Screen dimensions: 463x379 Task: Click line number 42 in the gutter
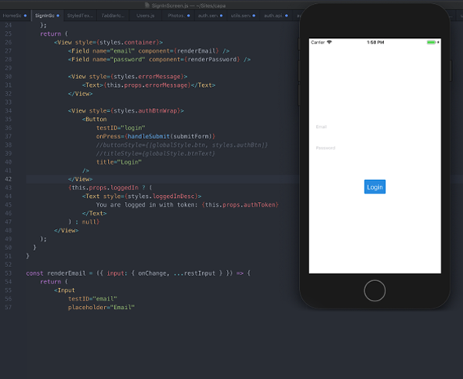(x=9, y=179)
